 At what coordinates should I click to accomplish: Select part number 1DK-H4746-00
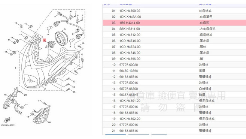[x=130, y=53]
